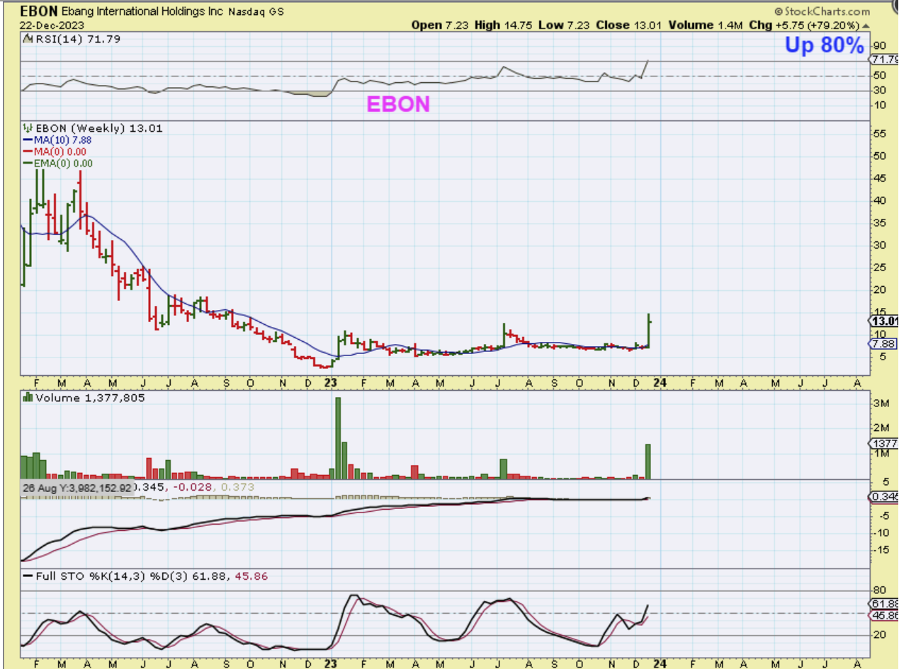Click the black Full STO legend line
Viewport: 899px width, 669px height.
pos(28,577)
